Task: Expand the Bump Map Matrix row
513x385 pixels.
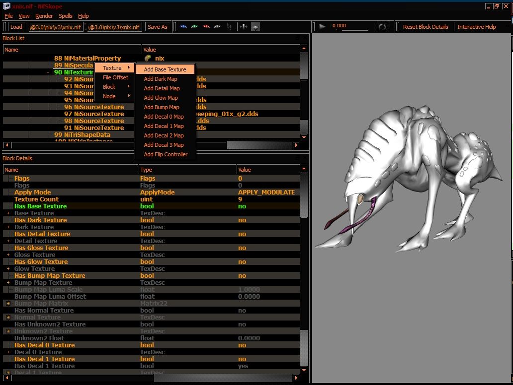Action: point(8,303)
